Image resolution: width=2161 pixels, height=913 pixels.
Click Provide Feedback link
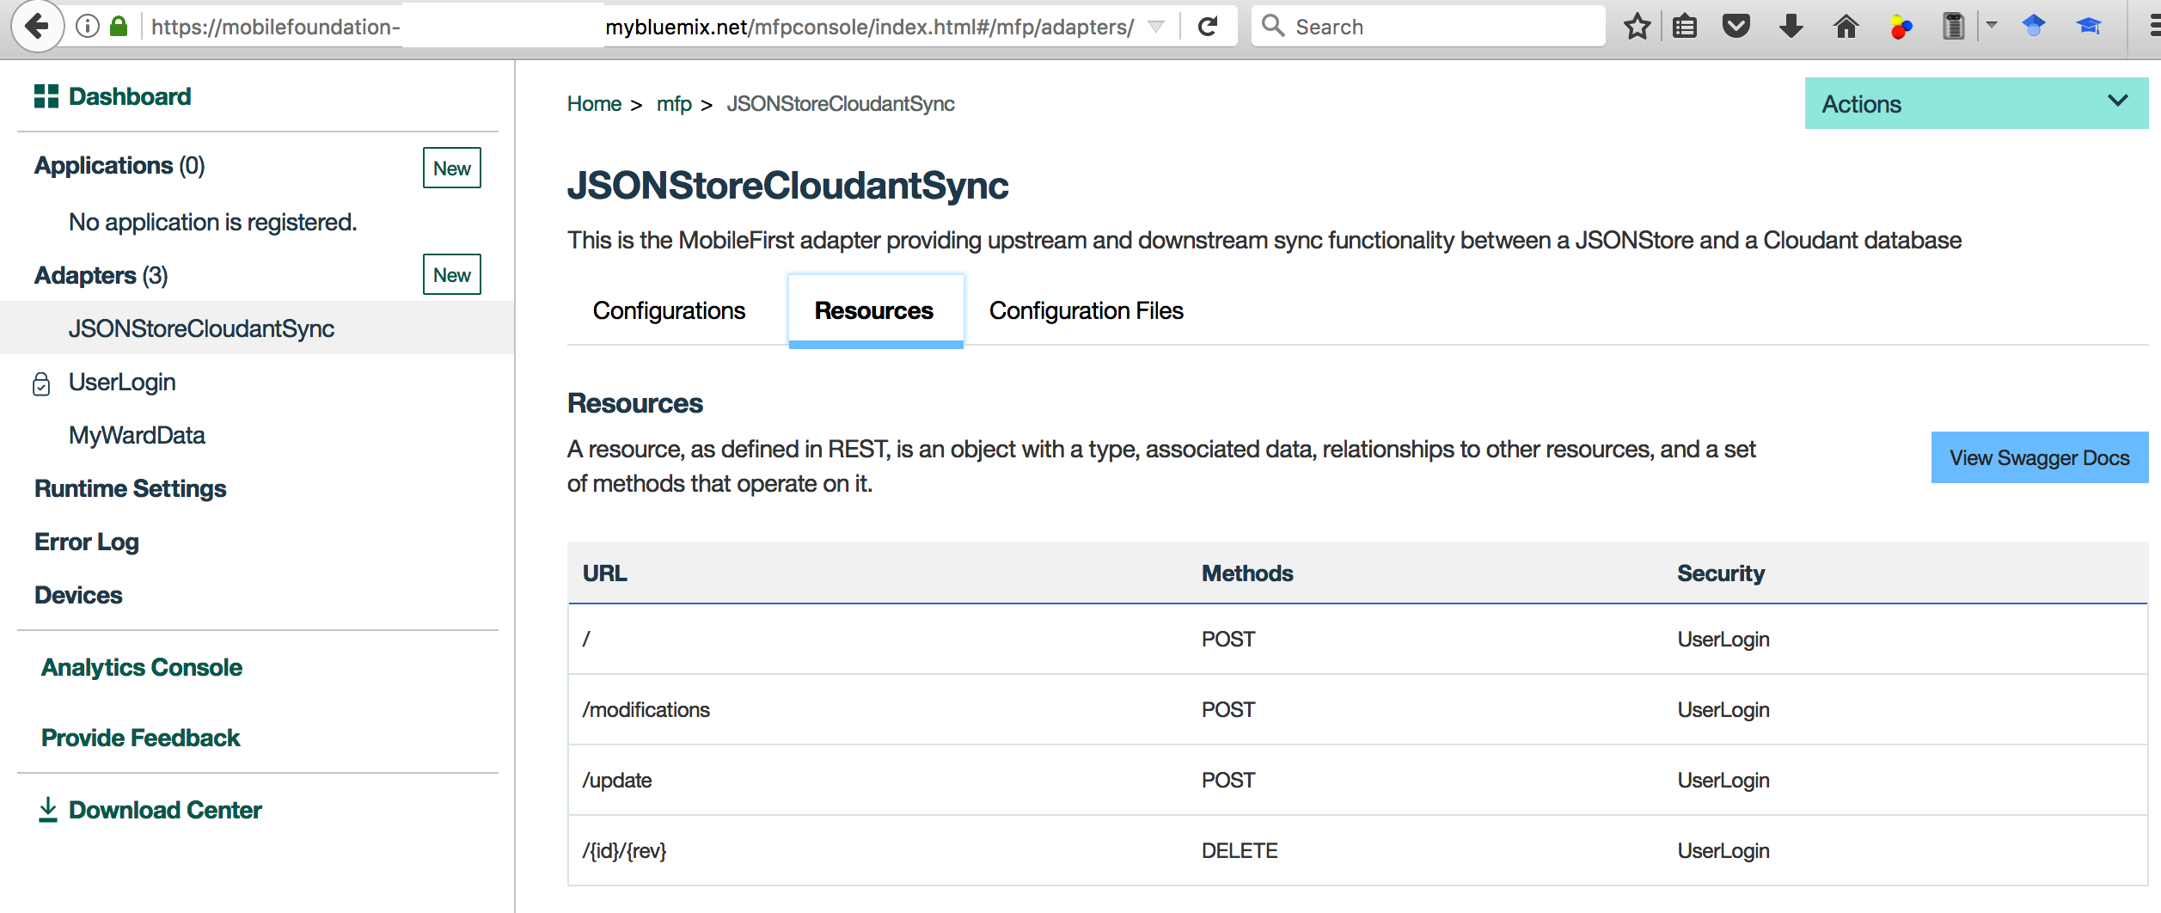140,738
